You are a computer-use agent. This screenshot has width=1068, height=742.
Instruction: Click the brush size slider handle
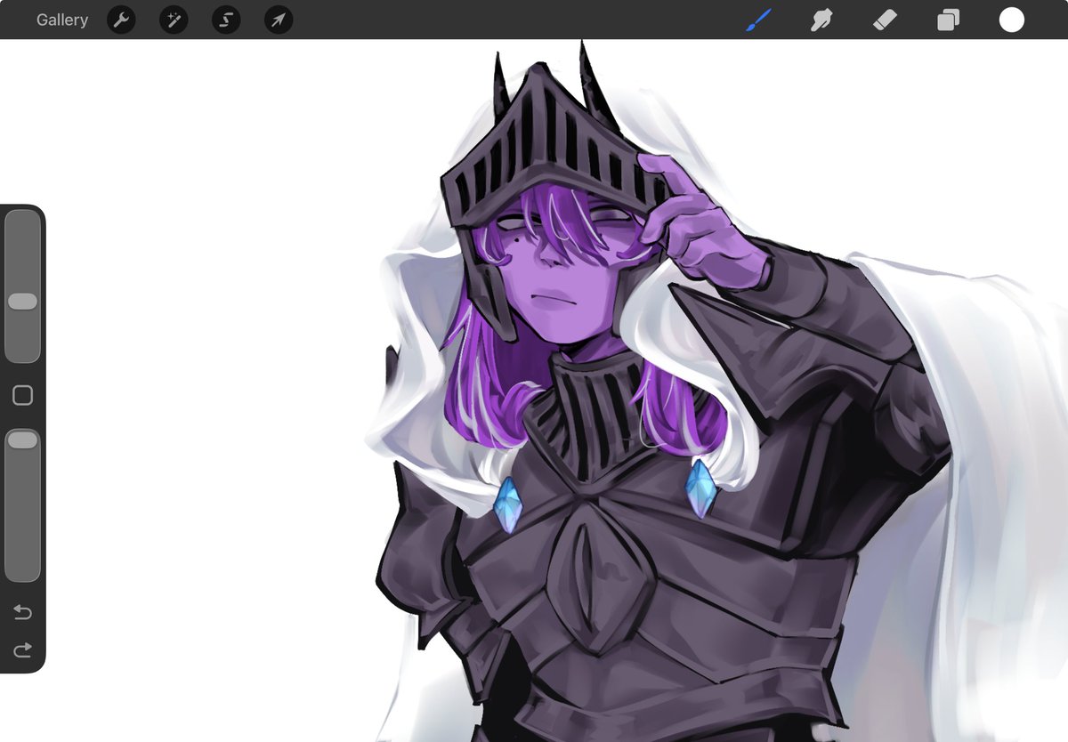22,302
